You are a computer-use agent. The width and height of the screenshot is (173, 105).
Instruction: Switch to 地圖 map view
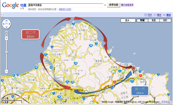pos(142,20)
